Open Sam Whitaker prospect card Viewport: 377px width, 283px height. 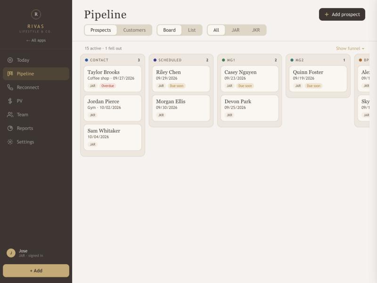[113, 137]
